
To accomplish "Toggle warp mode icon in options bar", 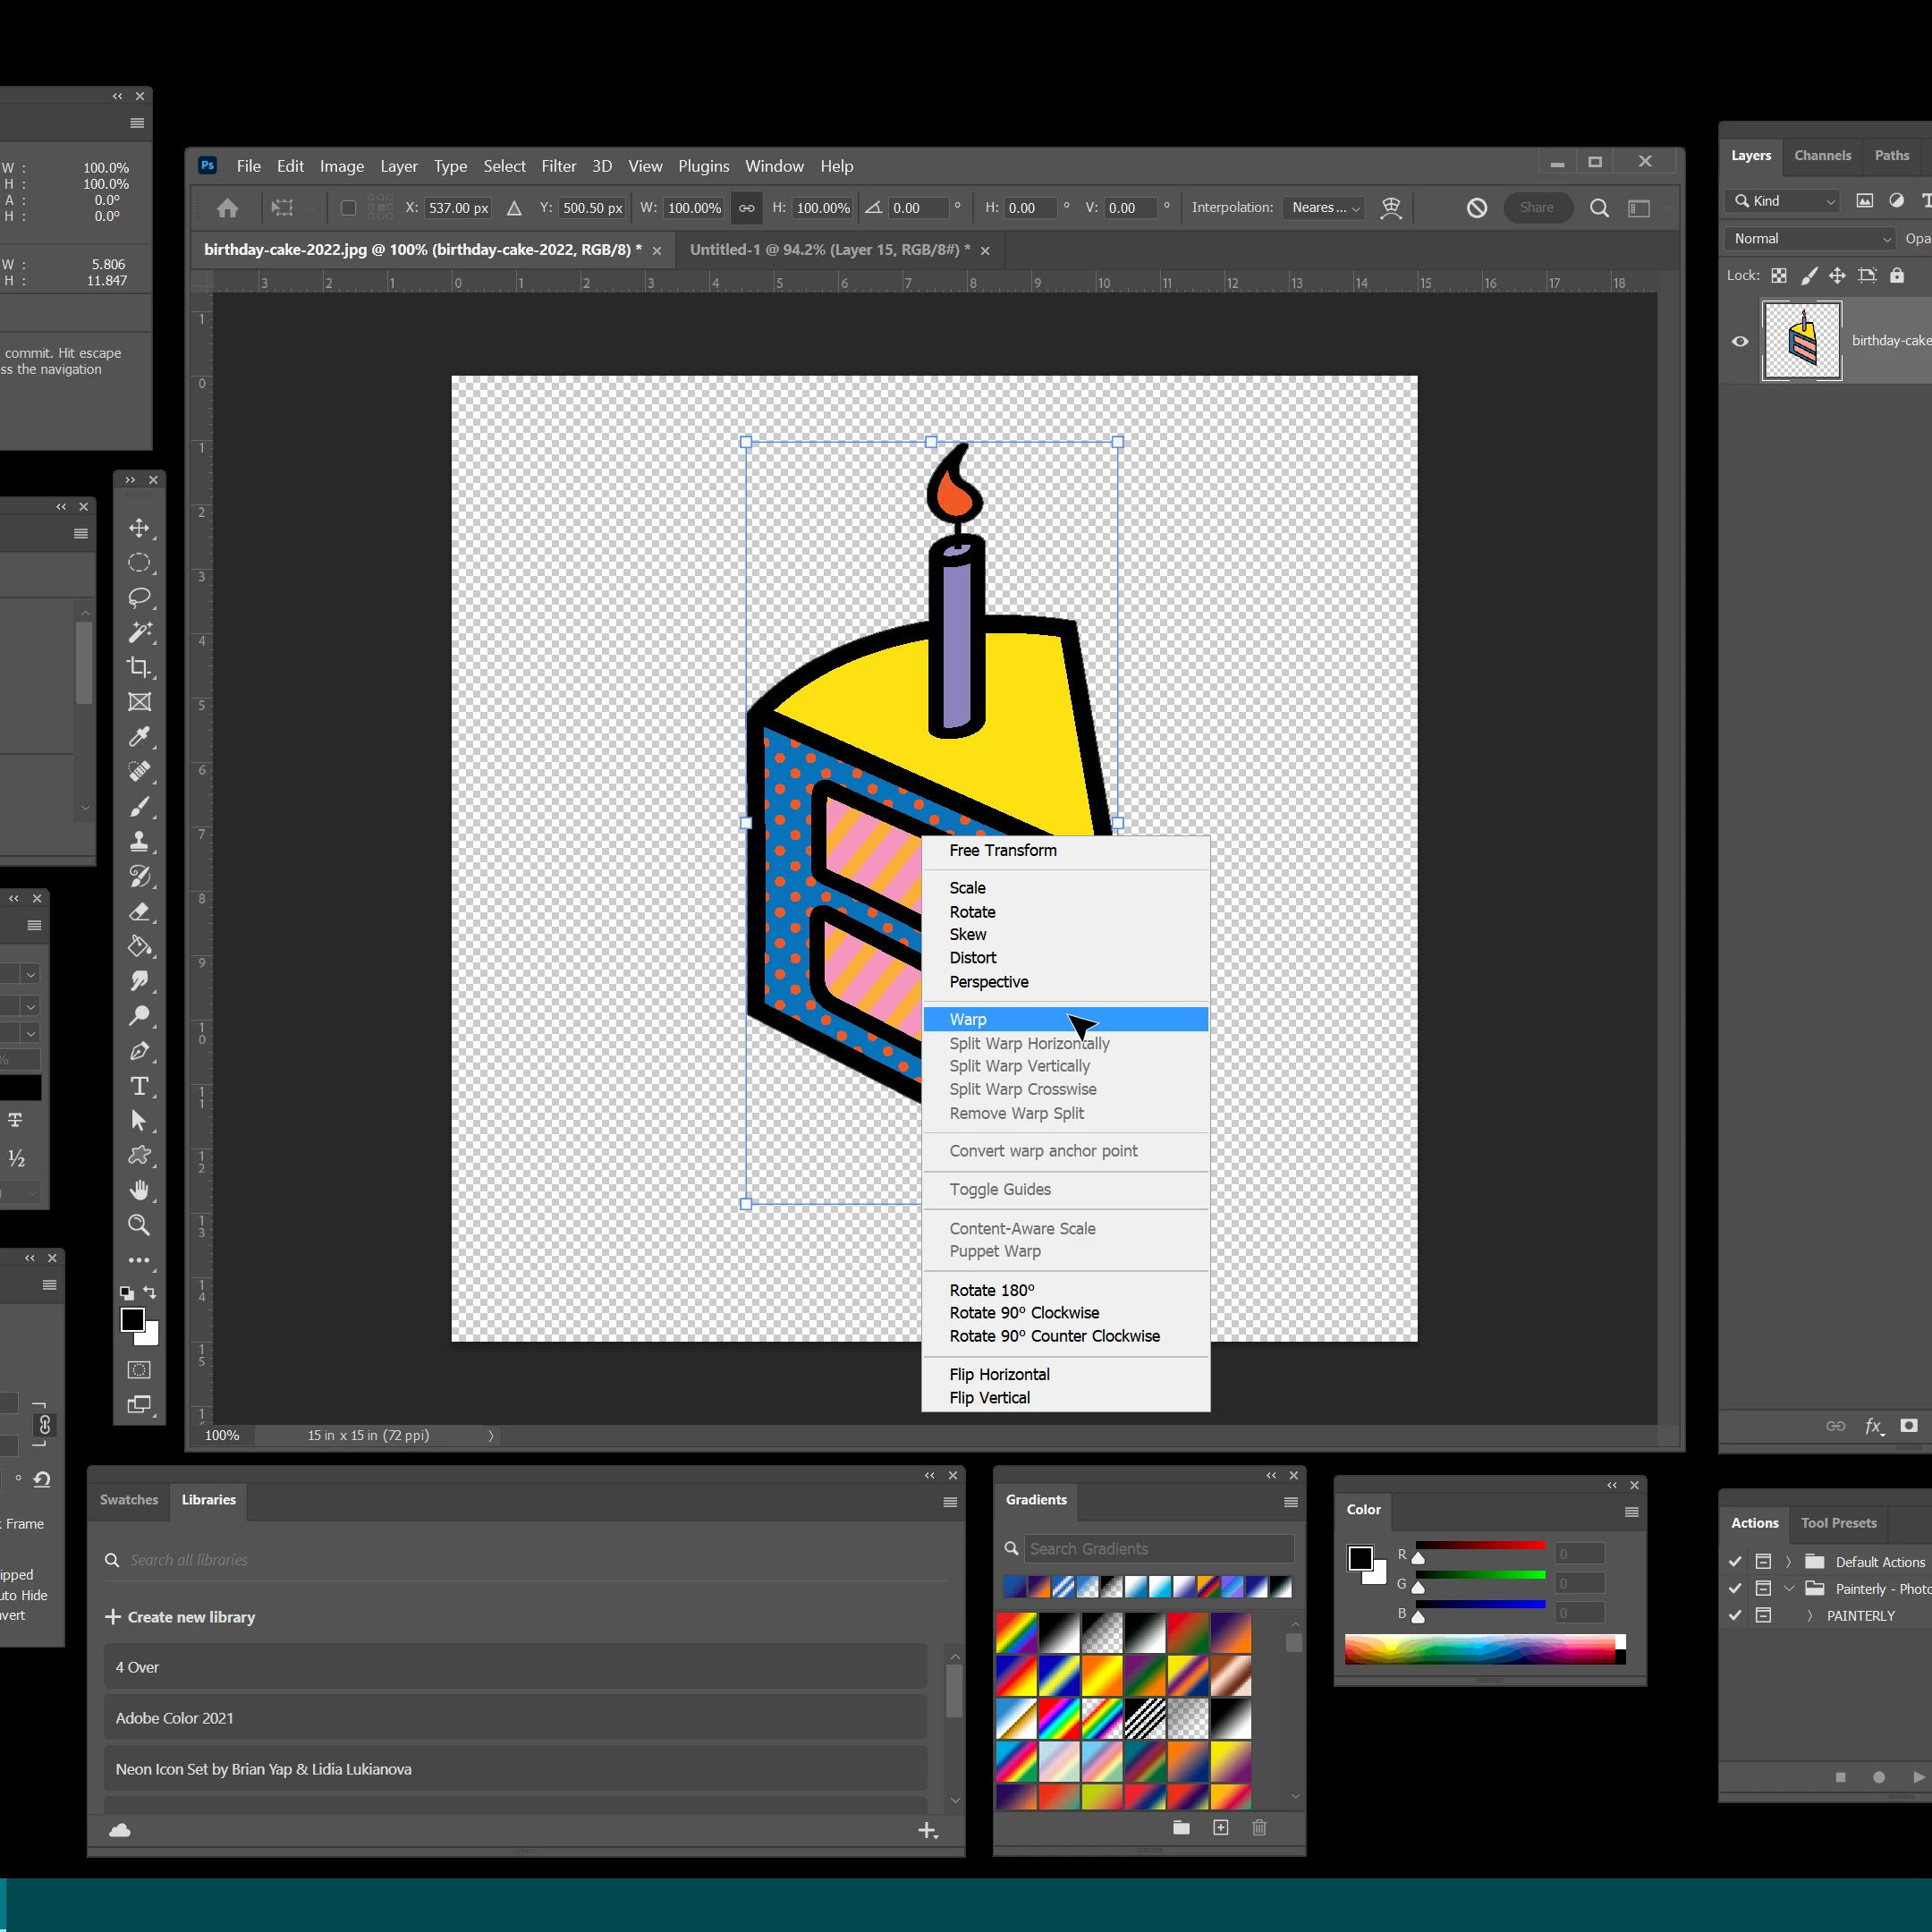I will pos(1390,208).
